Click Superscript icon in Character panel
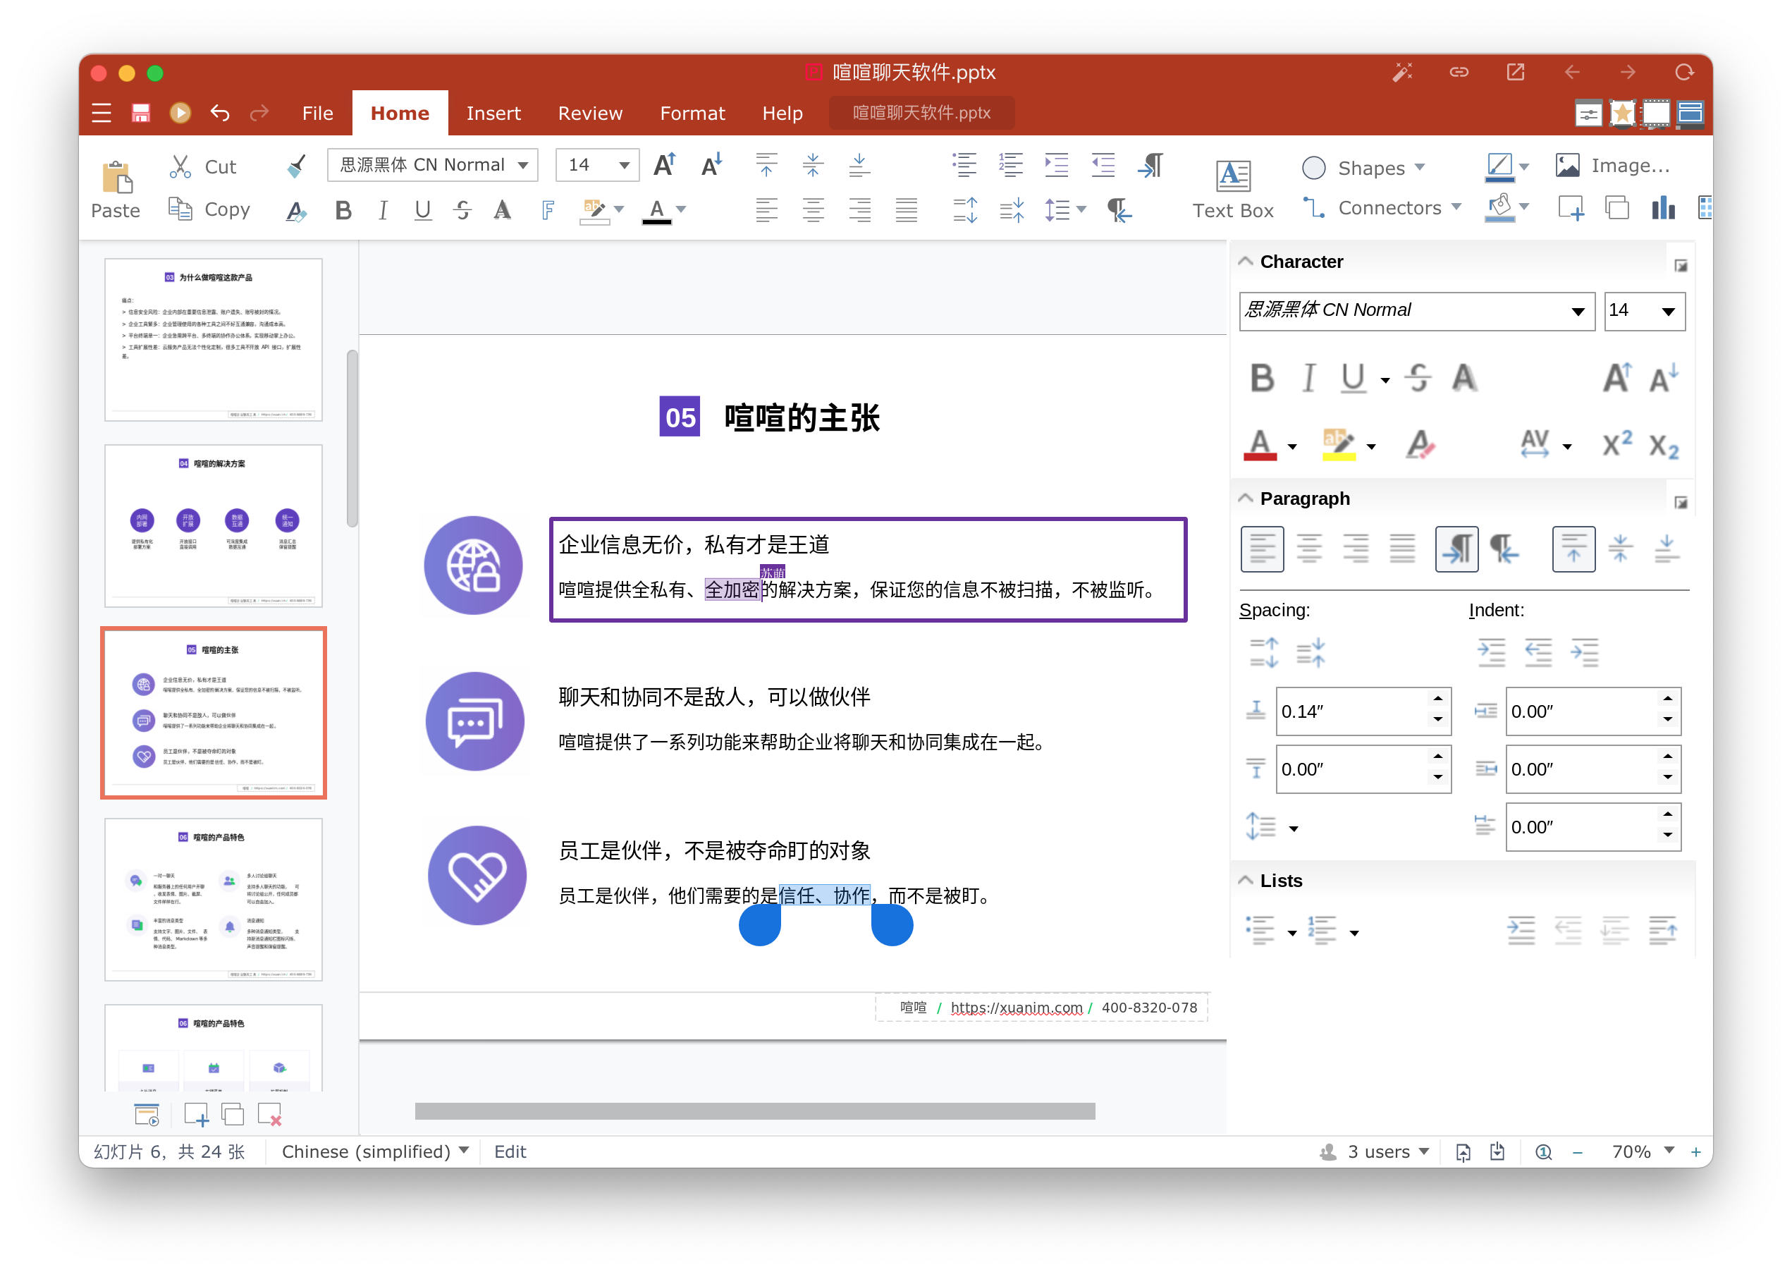Image resolution: width=1792 pixels, height=1272 pixels. click(x=1617, y=445)
